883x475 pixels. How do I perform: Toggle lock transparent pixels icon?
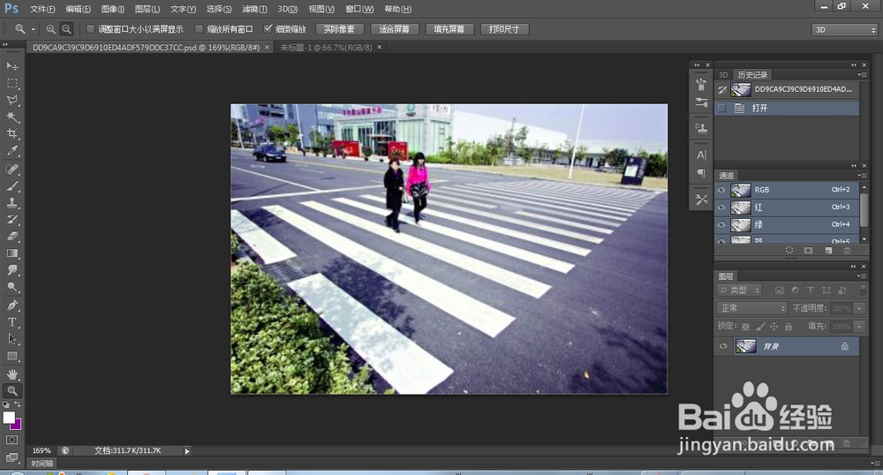745,327
